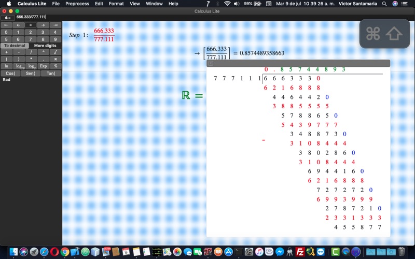Open the Preprocess menu

[x=77, y=4]
